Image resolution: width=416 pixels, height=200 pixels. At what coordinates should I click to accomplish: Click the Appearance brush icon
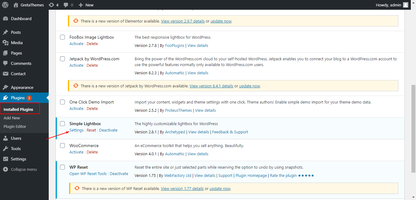6,87
